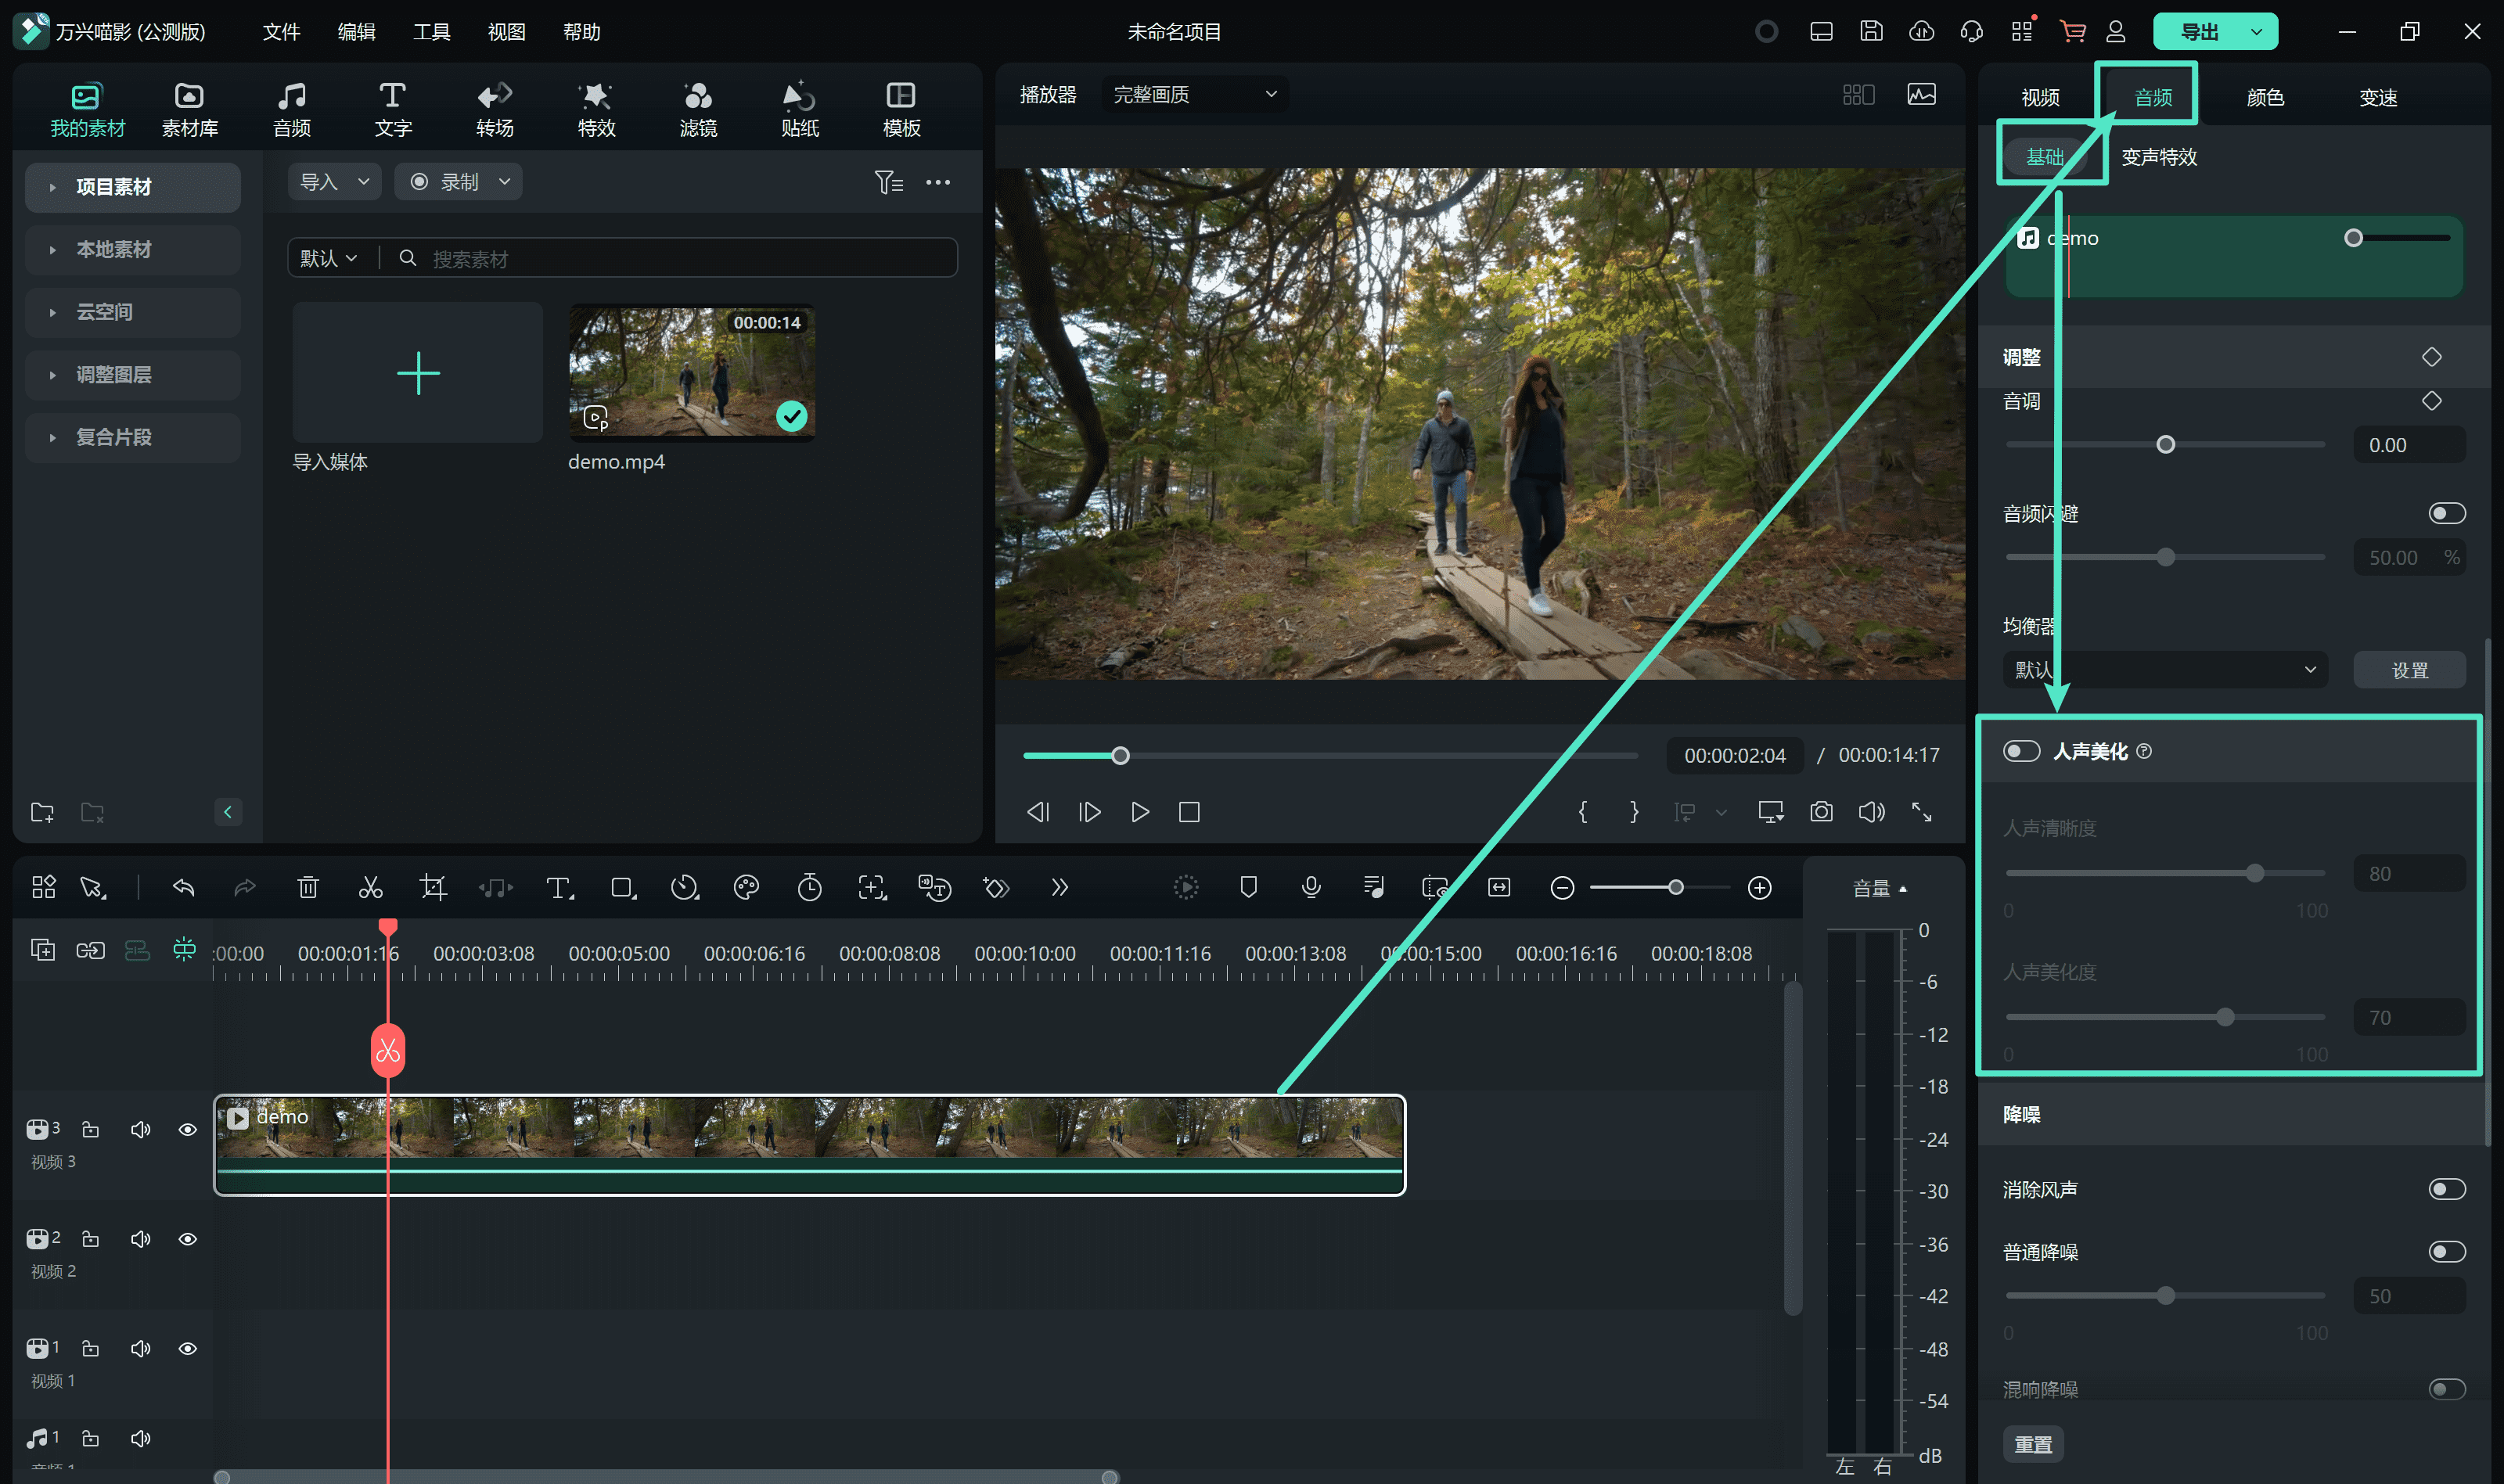Hide the 视频 3 track with eye icon
Image resolution: width=2504 pixels, height=1484 pixels.
tap(187, 1129)
